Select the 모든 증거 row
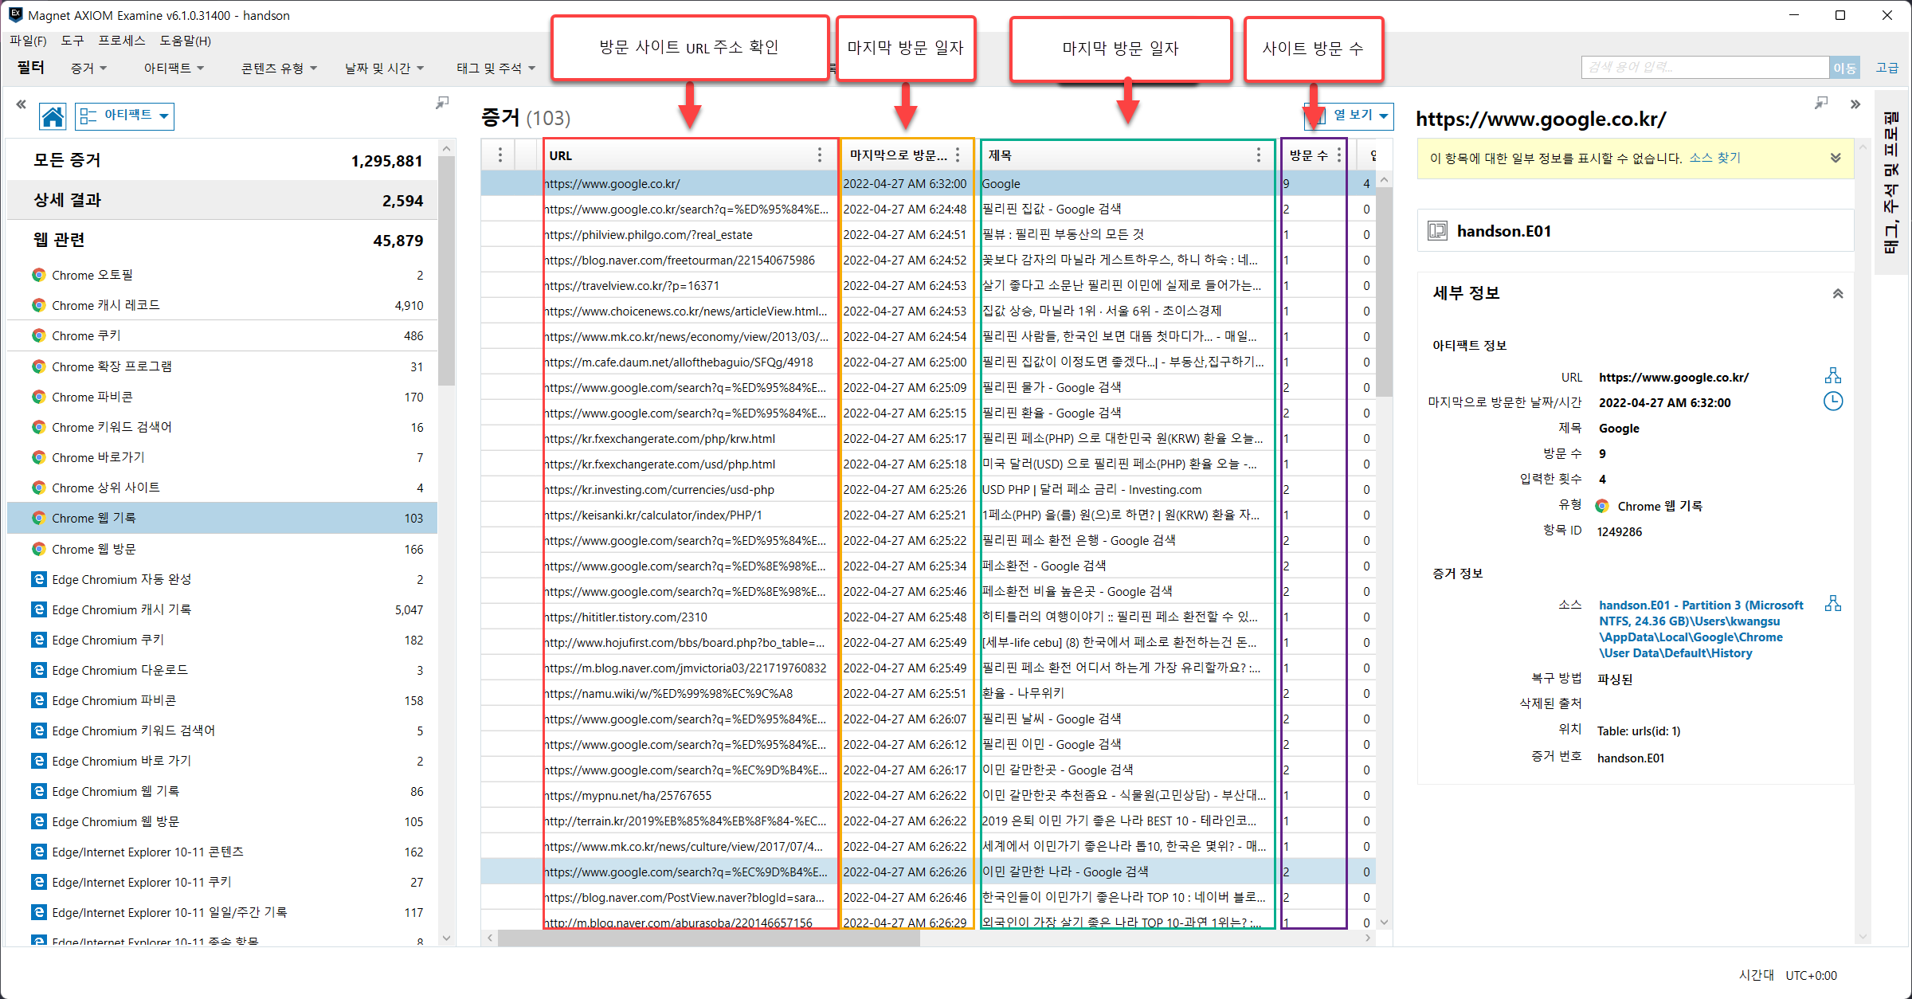 click(222, 160)
